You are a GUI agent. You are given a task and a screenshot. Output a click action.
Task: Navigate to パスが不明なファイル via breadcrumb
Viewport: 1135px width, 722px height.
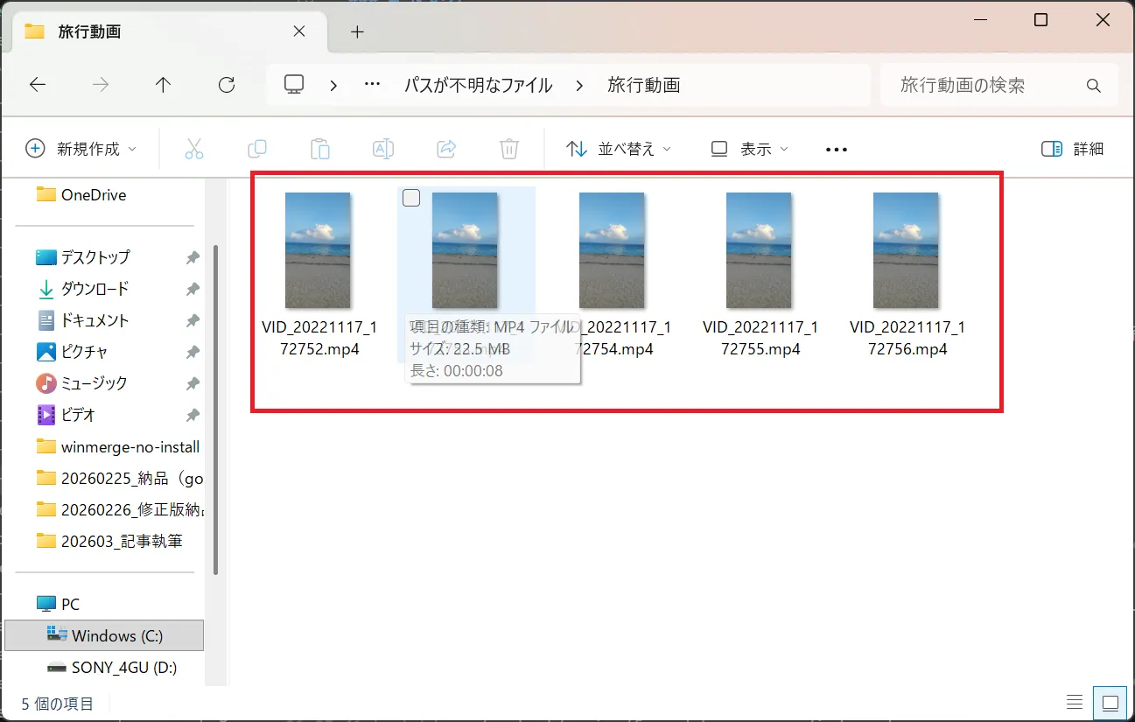(479, 84)
